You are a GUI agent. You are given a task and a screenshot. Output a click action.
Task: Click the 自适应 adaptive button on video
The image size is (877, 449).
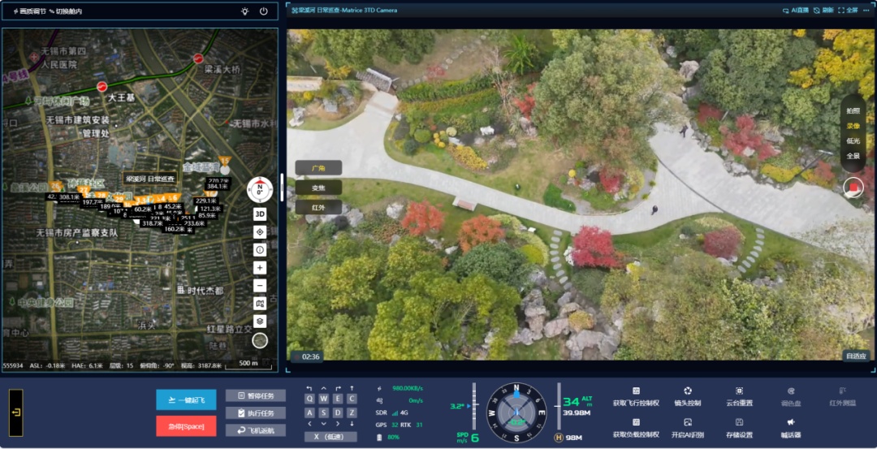857,356
